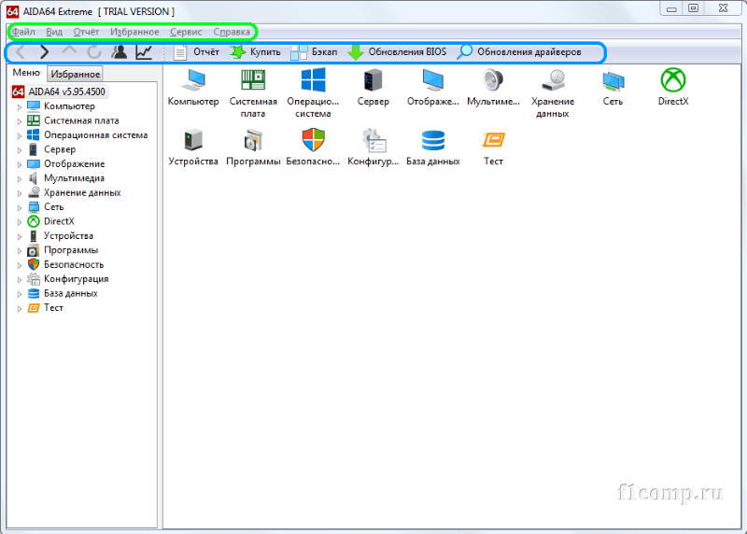The height and width of the screenshot is (534, 747).
Task: Open the Избранное menu in menu bar
Action: [x=134, y=32]
